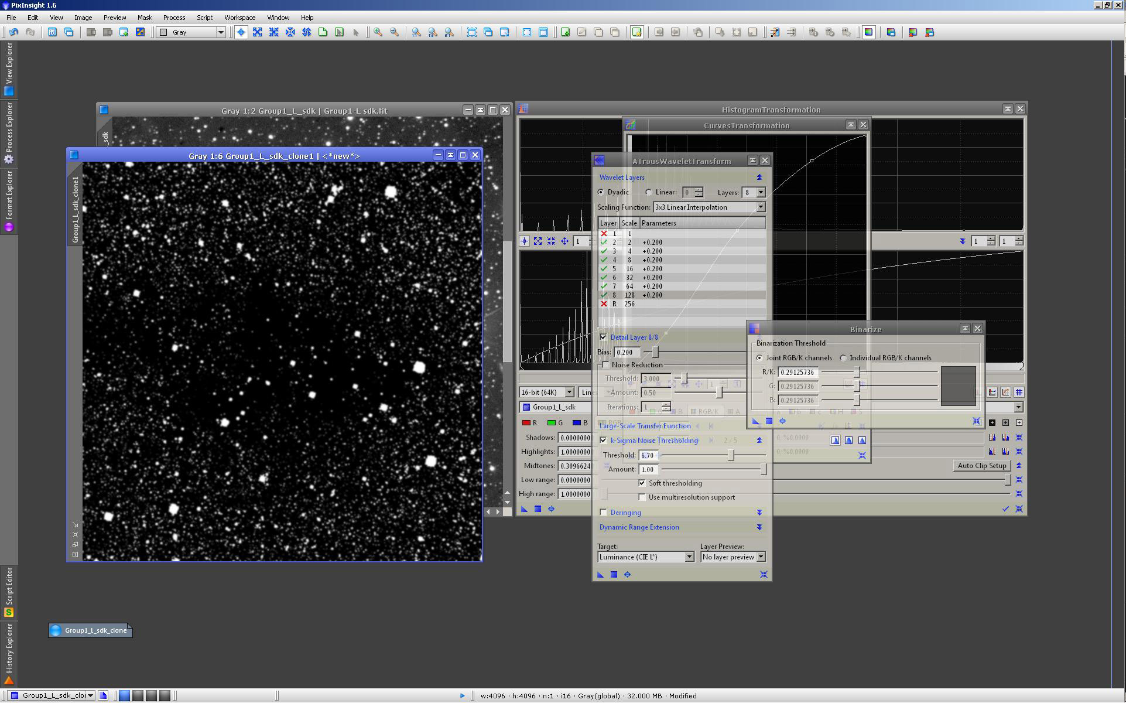Screen dimensions: 1126x703
Task: Click the new preview (green page) icon
Action: (x=323, y=32)
